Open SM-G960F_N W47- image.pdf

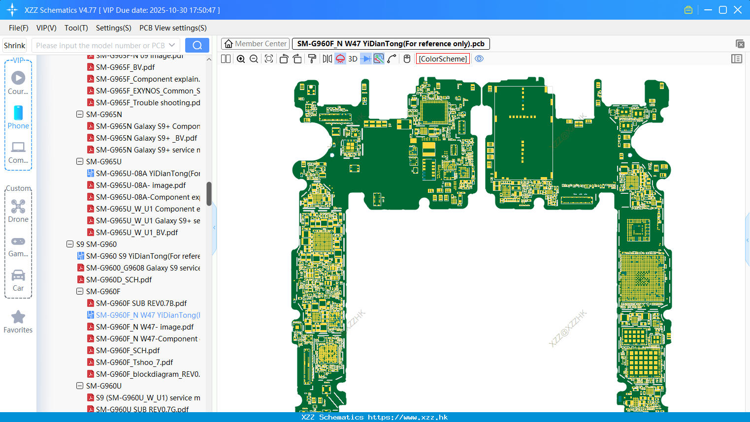pyautogui.click(x=145, y=327)
